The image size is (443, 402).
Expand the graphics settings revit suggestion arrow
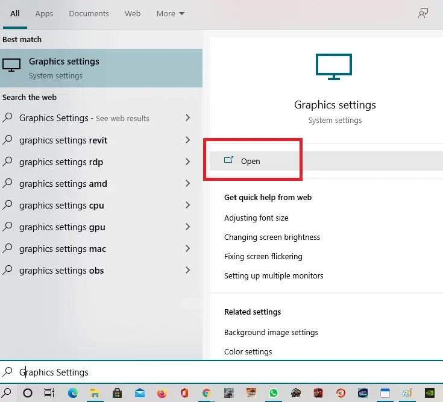pos(187,140)
